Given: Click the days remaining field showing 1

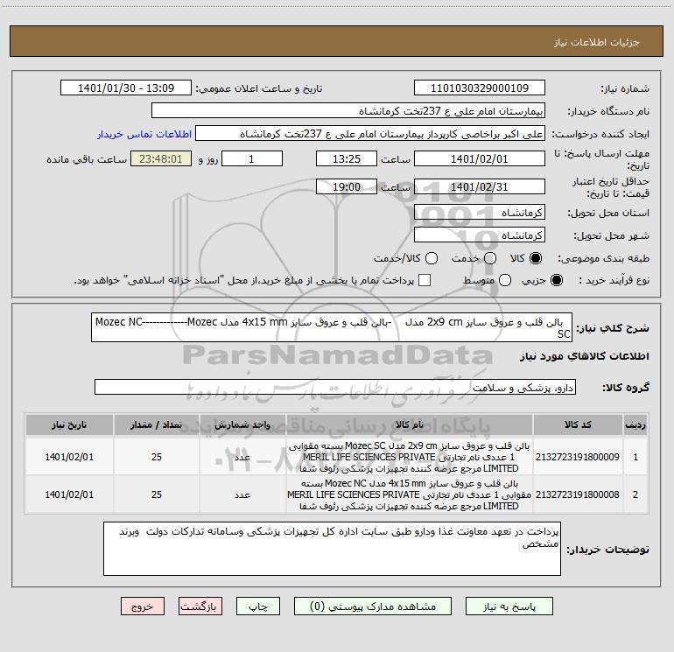Looking at the screenshot, I should [252, 158].
